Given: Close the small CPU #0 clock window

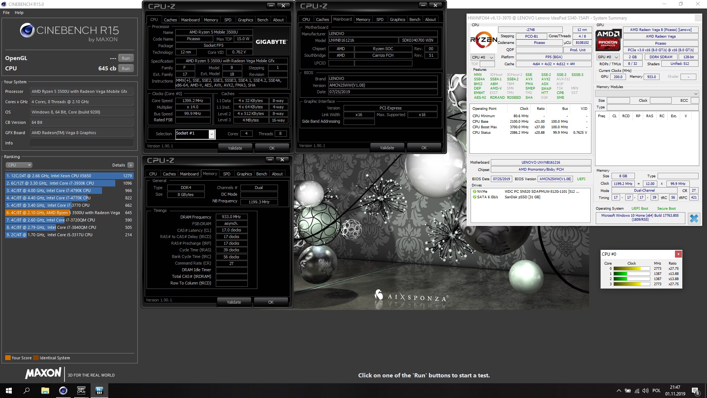Looking at the screenshot, I should tap(678, 254).
